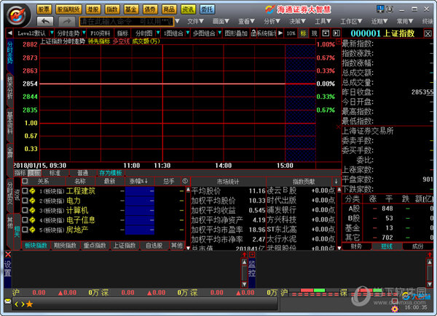This screenshot has width=437, height=316.
Task: Open the 港股 category button
Action: 93,9
